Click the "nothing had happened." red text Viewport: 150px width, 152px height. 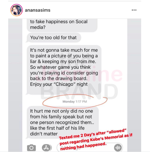pos(83,146)
